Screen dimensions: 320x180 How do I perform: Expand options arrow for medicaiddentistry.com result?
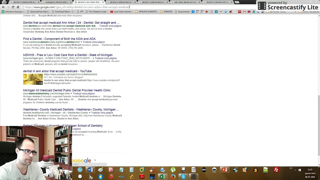coord(71,93)
